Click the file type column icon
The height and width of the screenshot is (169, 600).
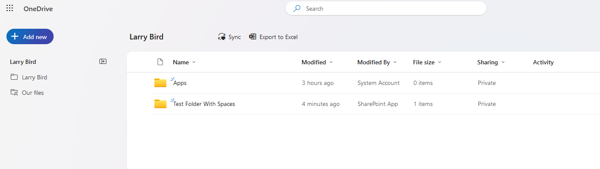[x=160, y=62]
